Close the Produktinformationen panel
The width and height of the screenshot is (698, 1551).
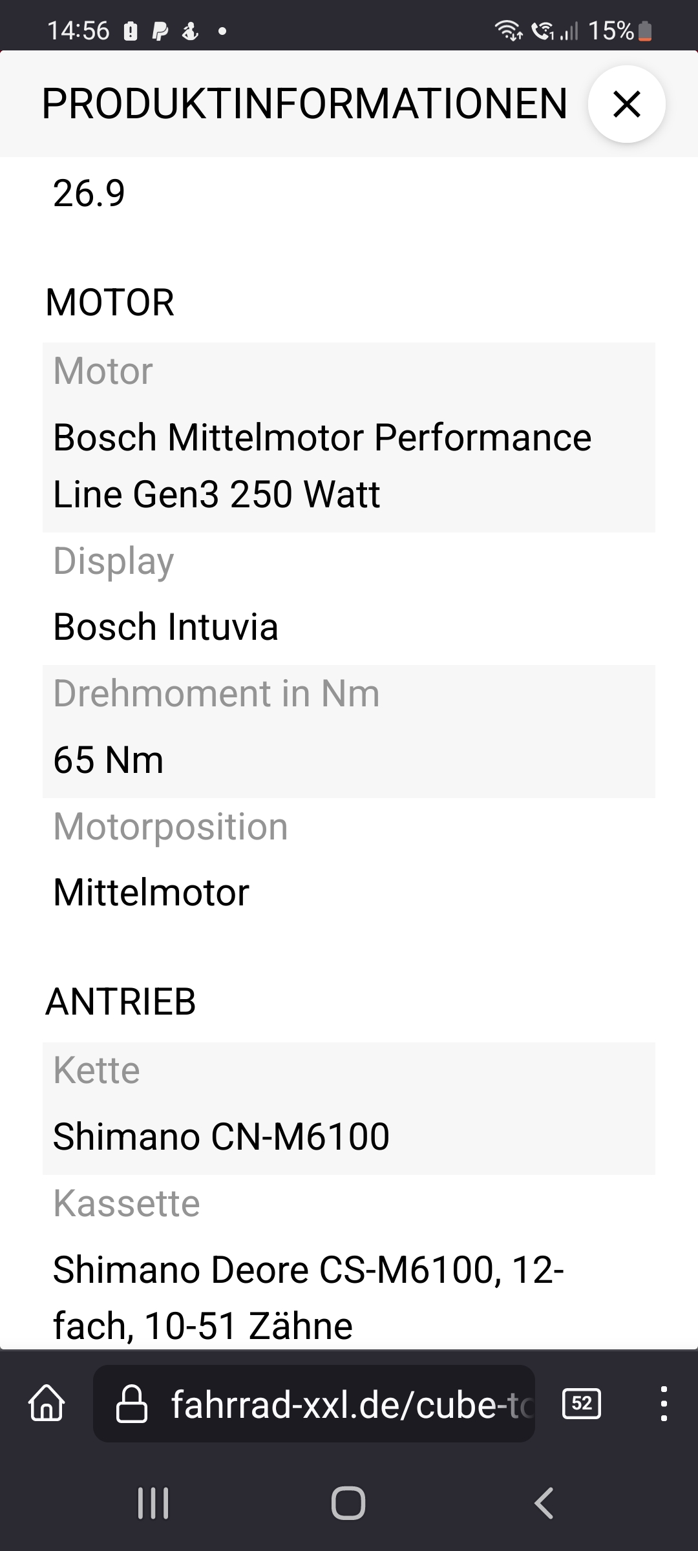coord(626,104)
